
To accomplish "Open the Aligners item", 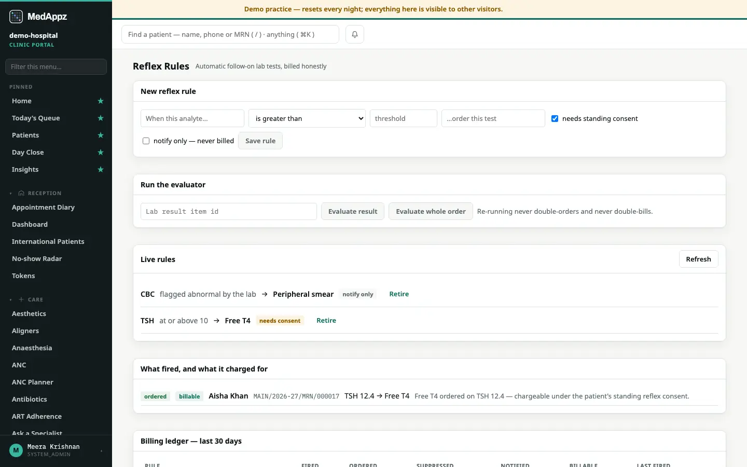I will [x=25, y=331].
